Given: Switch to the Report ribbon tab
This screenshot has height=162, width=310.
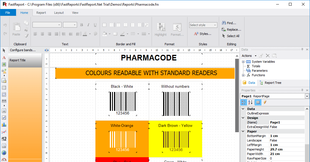Looking at the screenshot, I should click(x=41, y=13).
